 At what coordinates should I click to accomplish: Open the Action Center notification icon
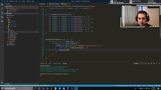[158, 88]
